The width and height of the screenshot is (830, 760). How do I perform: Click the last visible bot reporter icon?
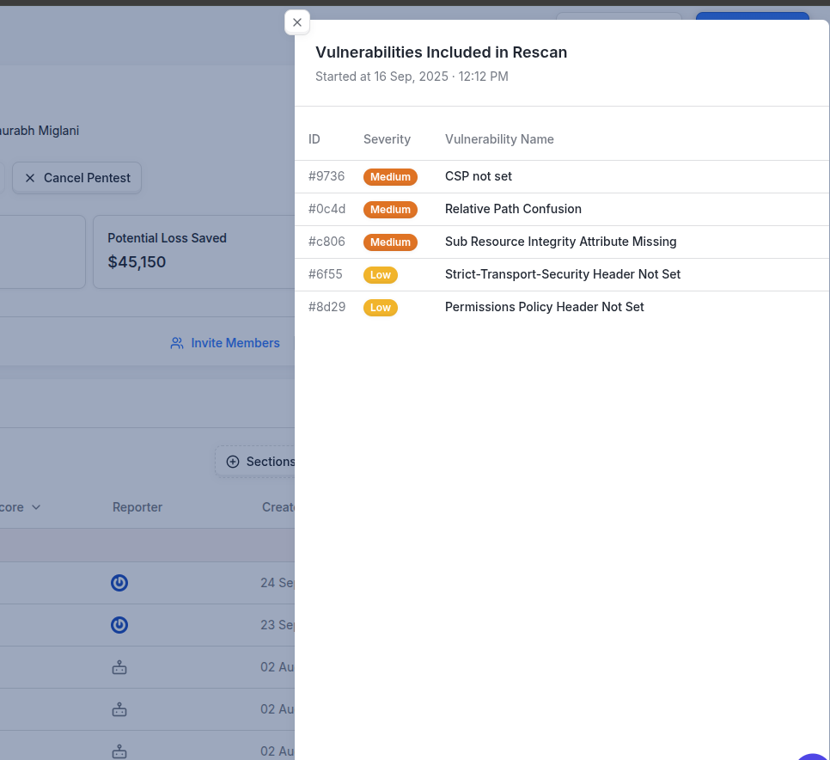(119, 751)
